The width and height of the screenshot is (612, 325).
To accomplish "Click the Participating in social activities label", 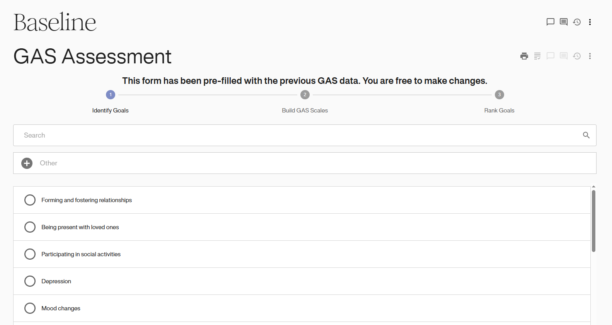I will (x=81, y=254).
